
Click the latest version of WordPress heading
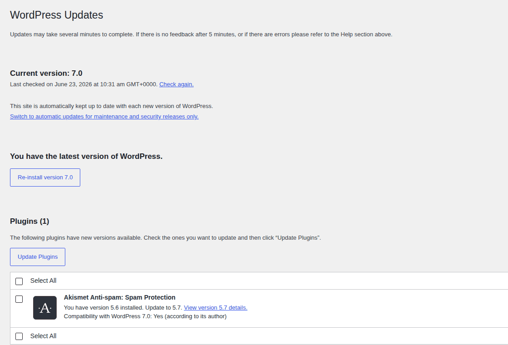point(86,156)
